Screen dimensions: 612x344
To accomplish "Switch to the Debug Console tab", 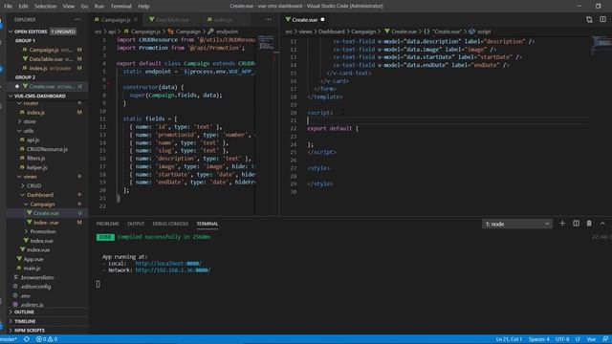I will point(170,224).
